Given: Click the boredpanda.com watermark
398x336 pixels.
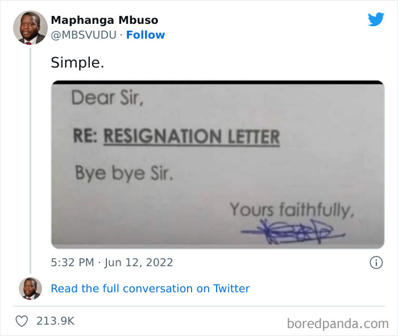Looking at the screenshot, I should (338, 324).
